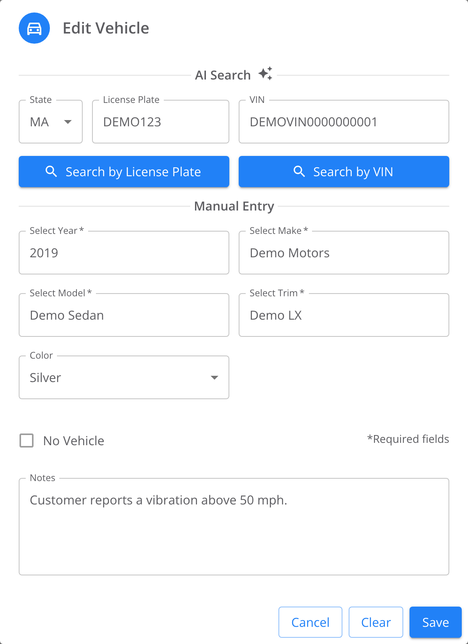
Task: Open the Select Trim field
Action: click(344, 315)
